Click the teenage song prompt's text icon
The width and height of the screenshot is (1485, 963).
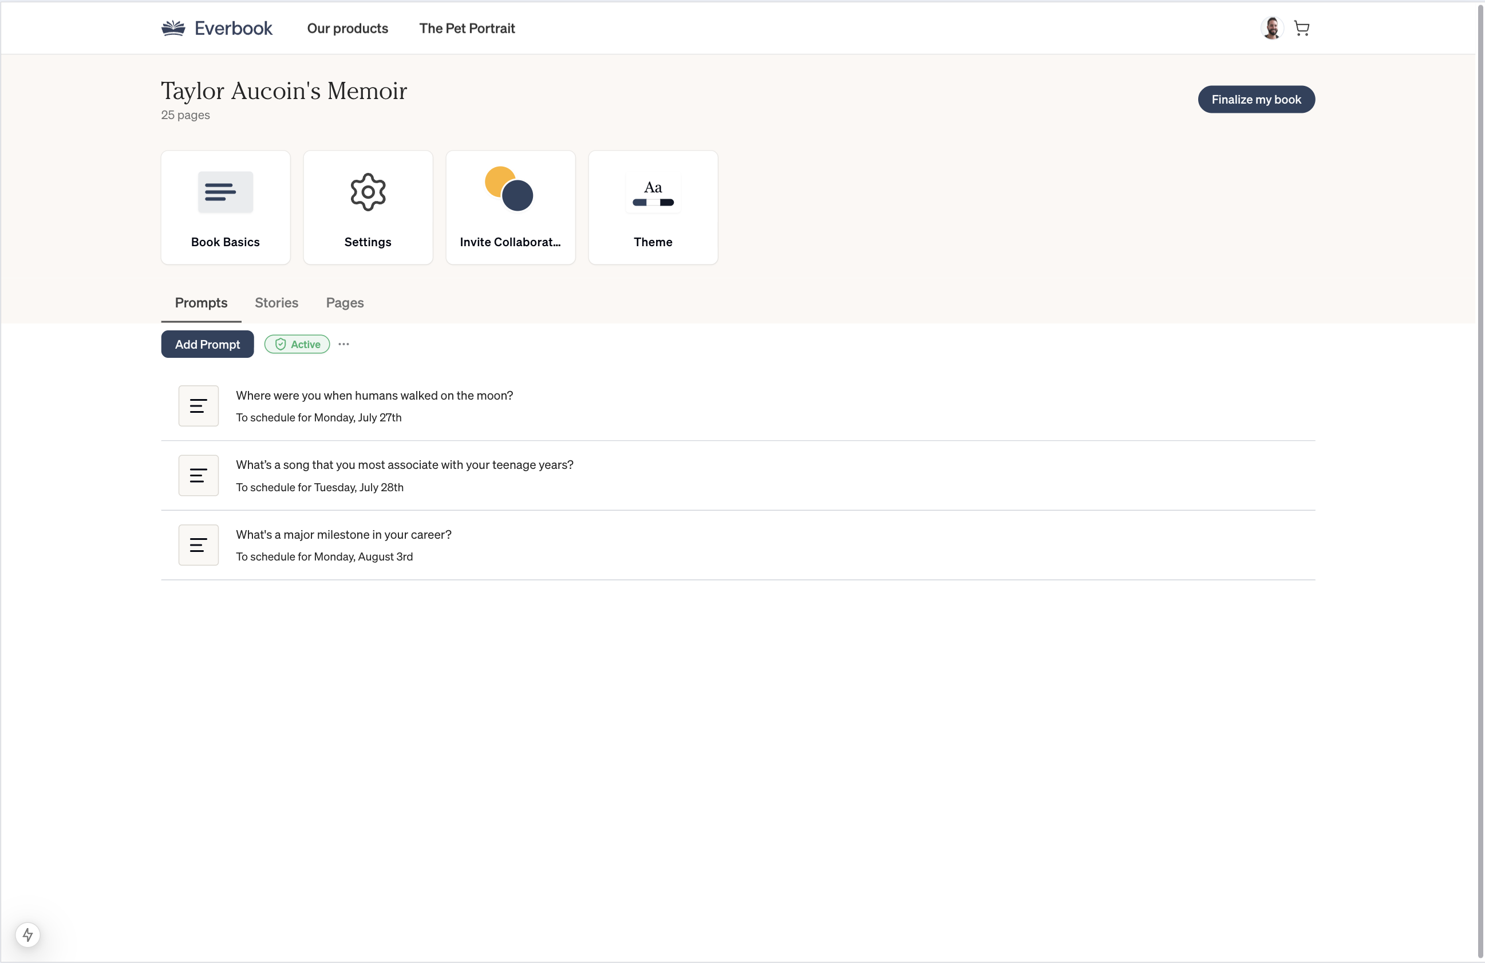(x=199, y=476)
